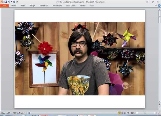The height and width of the screenshot is (116, 161).
Task: Click the PowerPoint application icon in title bar
Action: pos(1,2)
